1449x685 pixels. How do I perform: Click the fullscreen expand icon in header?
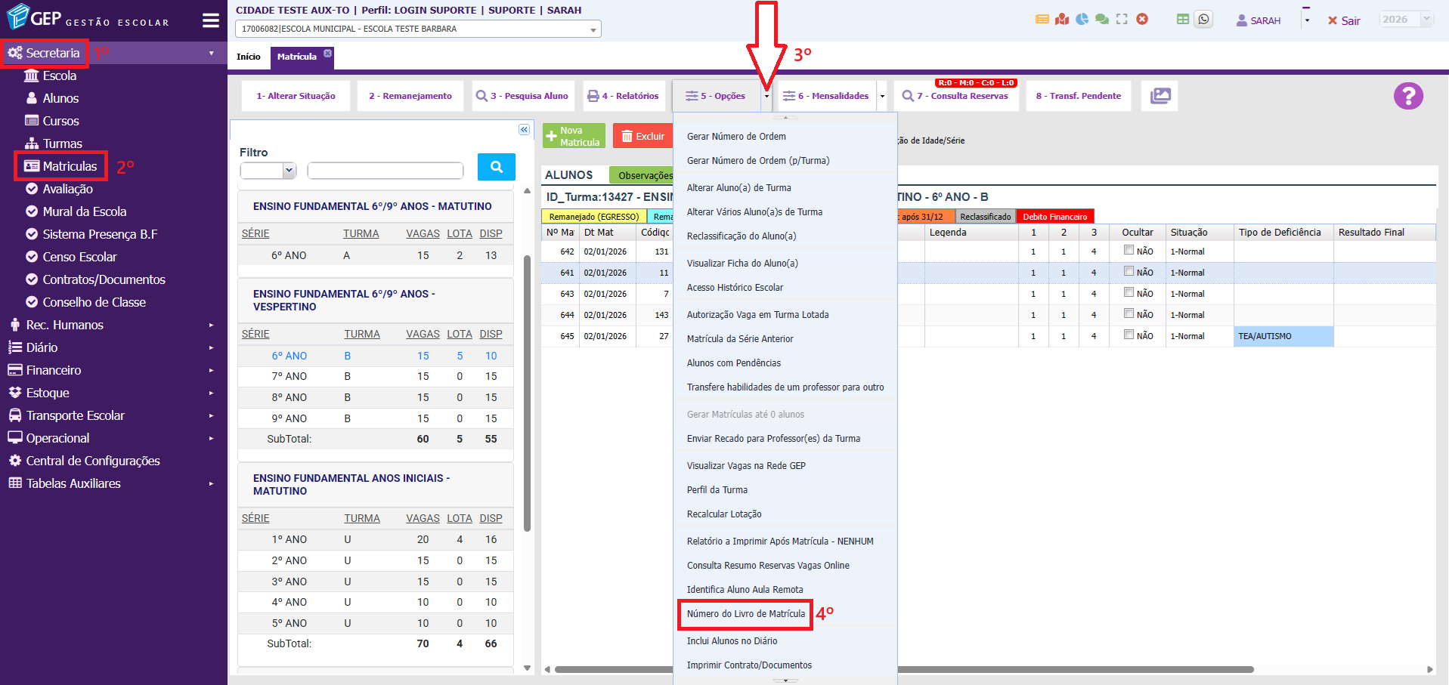point(1122,20)
